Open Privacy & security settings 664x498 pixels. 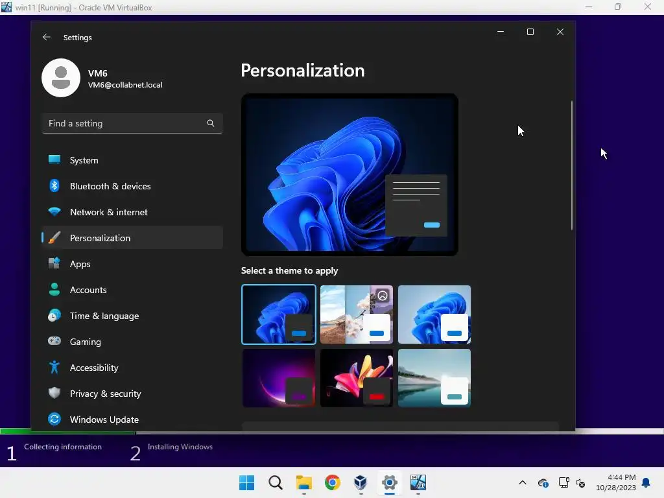tap(132, 394)
